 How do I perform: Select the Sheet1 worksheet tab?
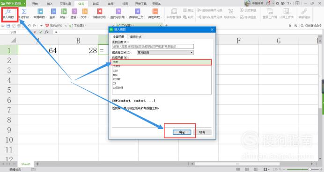[26, 164]
